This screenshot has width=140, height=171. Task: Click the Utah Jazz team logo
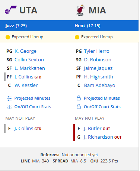pos(11,10)
